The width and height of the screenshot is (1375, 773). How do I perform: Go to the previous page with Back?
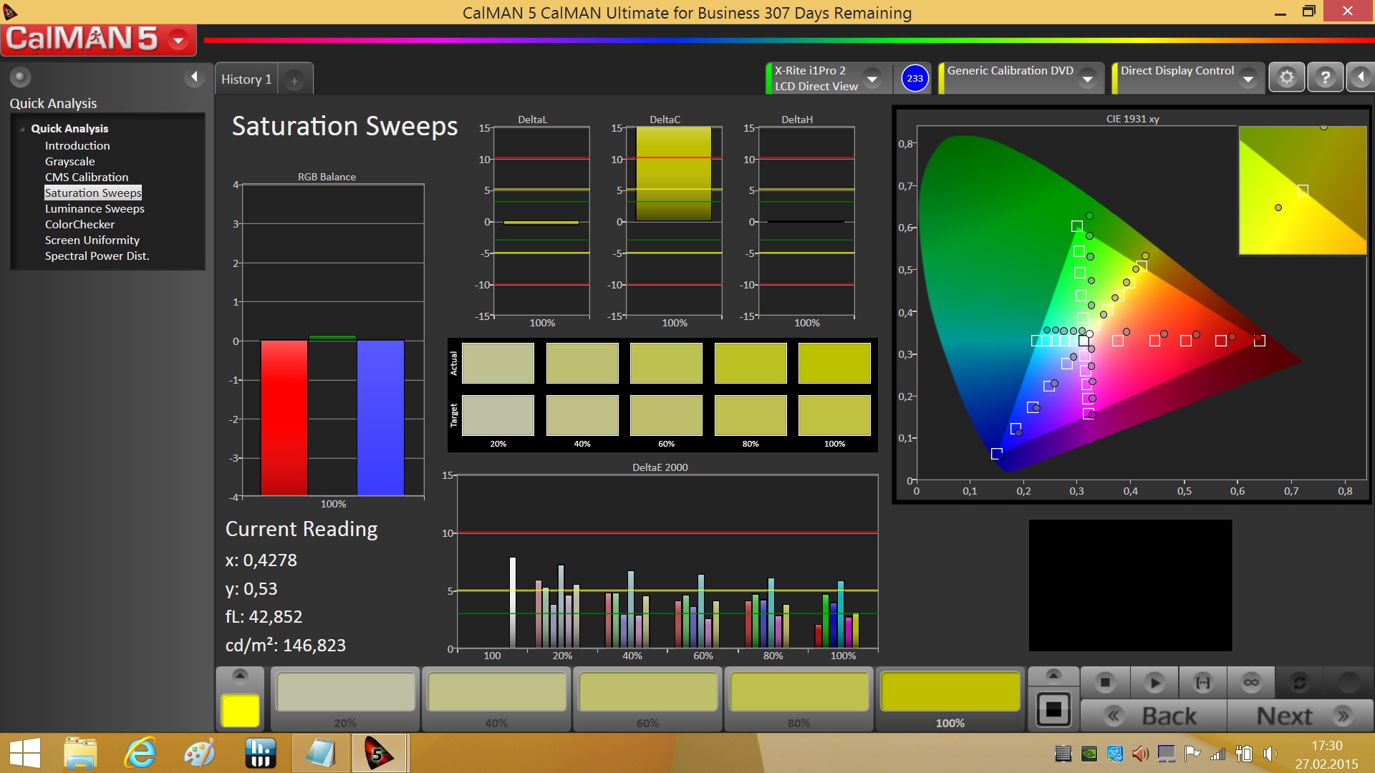point(1154,716)
